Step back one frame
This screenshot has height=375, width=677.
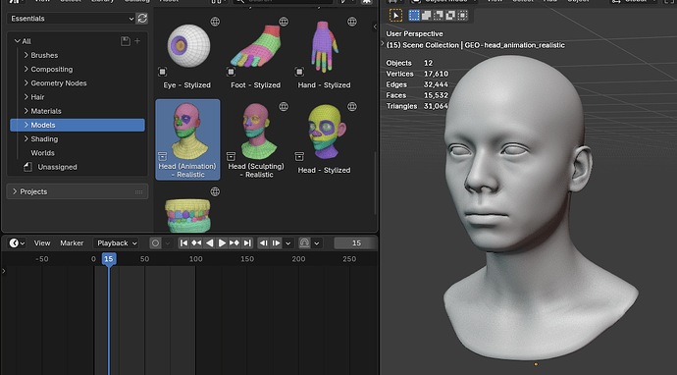(263, 243)
